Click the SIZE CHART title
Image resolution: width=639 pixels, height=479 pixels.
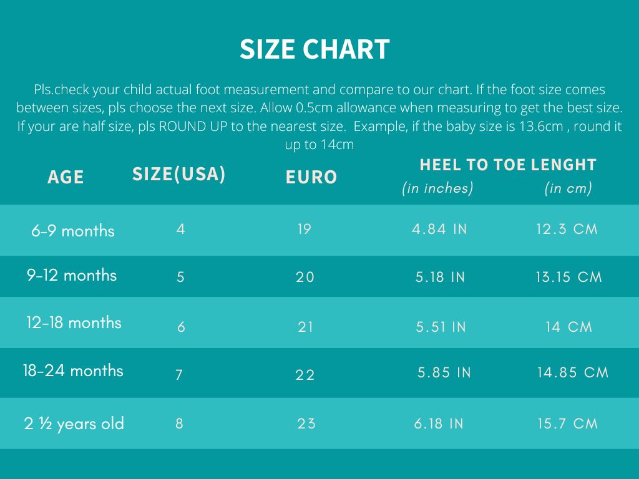(315, 49)
